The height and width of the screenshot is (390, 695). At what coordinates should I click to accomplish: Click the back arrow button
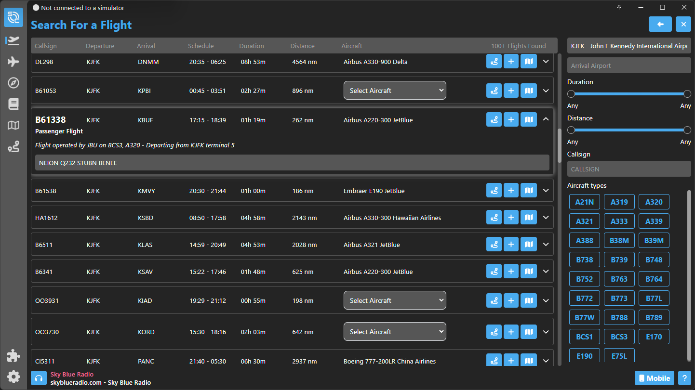(660, 24)
